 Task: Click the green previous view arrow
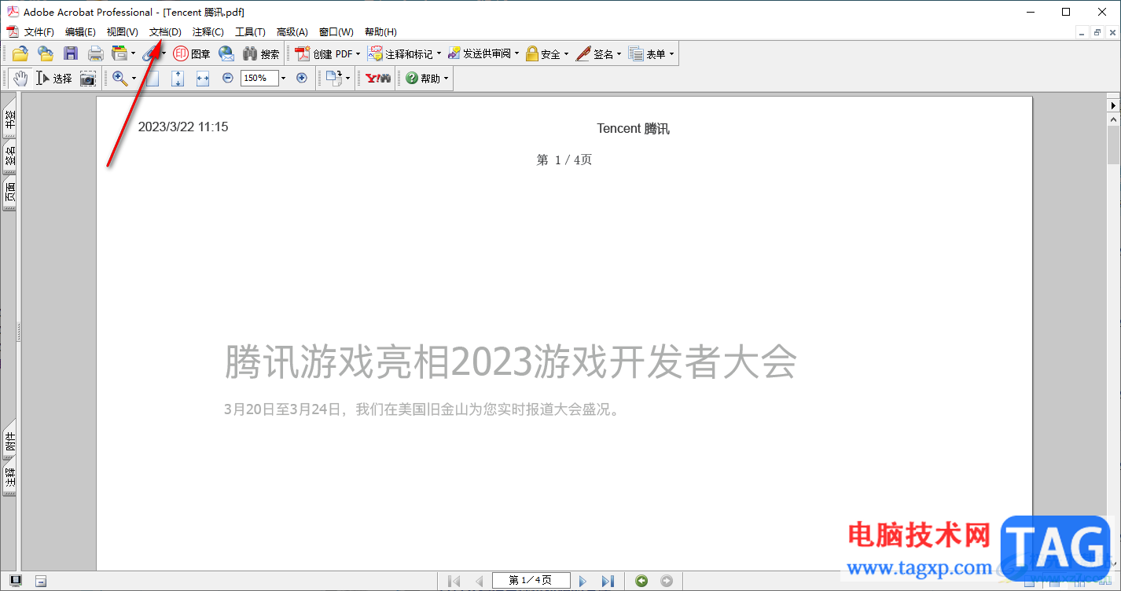click(x=642, y=581)
